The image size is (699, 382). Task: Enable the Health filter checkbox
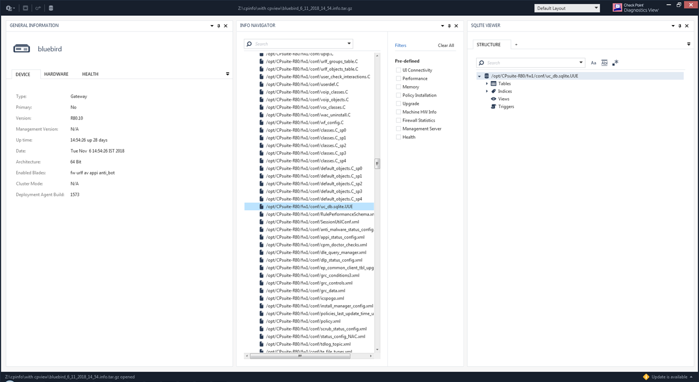point(398,137)
